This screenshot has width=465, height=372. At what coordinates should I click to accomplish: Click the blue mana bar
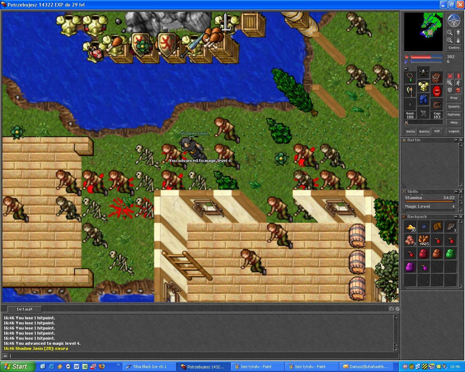click(x=426, y=62)
